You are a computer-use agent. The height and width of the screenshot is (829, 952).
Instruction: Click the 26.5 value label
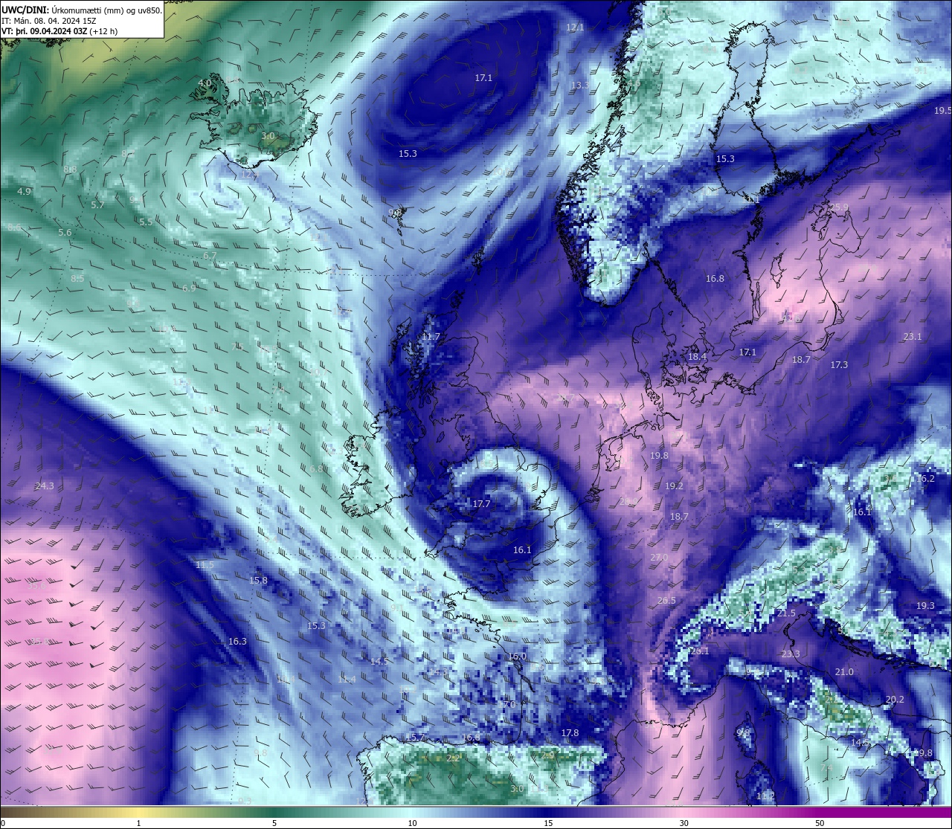point(666,601)
